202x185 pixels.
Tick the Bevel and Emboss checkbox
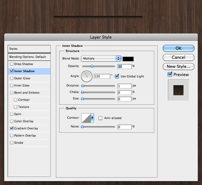[11, 93]
